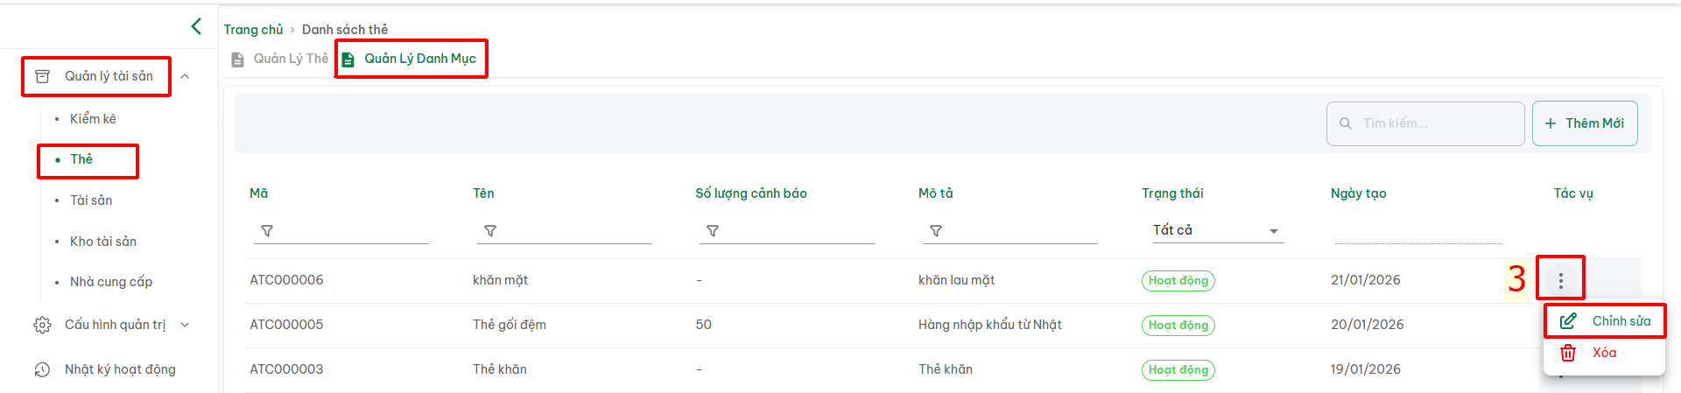Click the filter icon under Mô tả column

[936, 231]
